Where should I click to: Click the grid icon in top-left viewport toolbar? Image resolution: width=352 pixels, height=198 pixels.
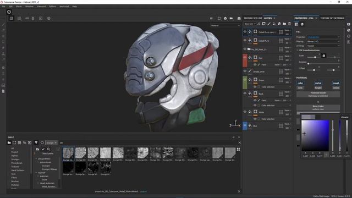coord(11,18)
